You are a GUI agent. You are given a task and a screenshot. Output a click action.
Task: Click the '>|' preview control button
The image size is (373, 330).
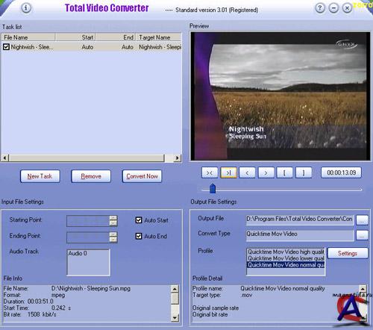click(228, 172)
